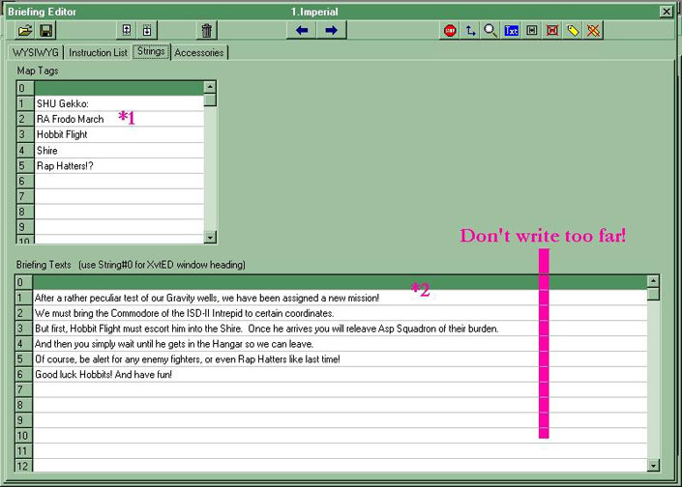Move item up with the up-arrow page icon

[x=126, y=30]
